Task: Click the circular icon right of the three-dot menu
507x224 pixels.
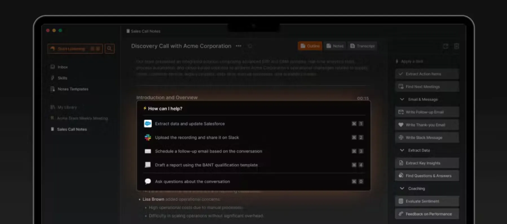Action: pyautogui.click(x=250, y=46)
